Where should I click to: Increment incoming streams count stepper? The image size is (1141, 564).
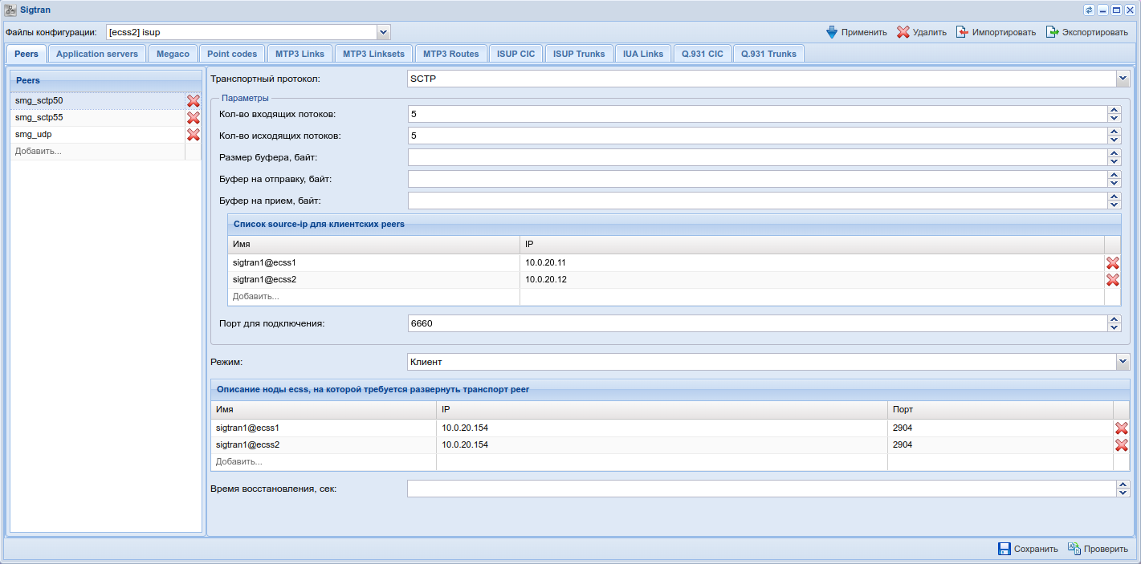pyautogui.click(x=1114, y=110)
